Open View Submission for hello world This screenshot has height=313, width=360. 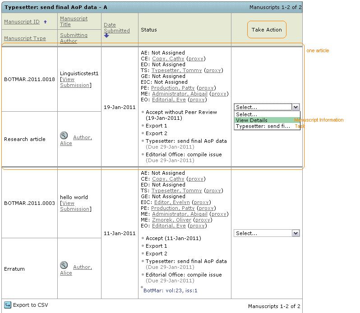click(x=75, y=206)
